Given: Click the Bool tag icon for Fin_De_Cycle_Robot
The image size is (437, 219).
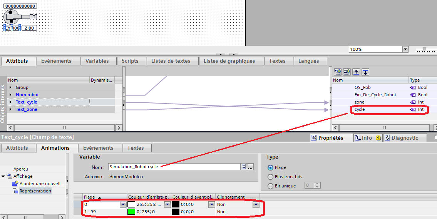Looking at the screenshot, I should [x=413, y=95].
